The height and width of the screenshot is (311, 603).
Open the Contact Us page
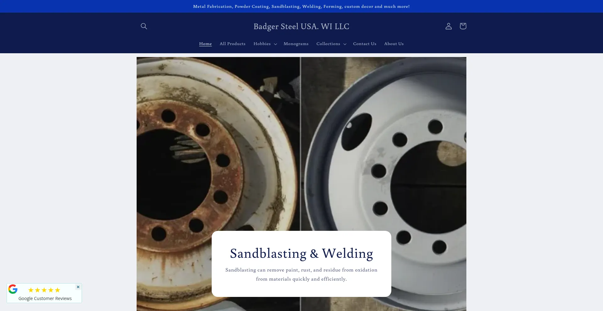[x=365, y=44]
